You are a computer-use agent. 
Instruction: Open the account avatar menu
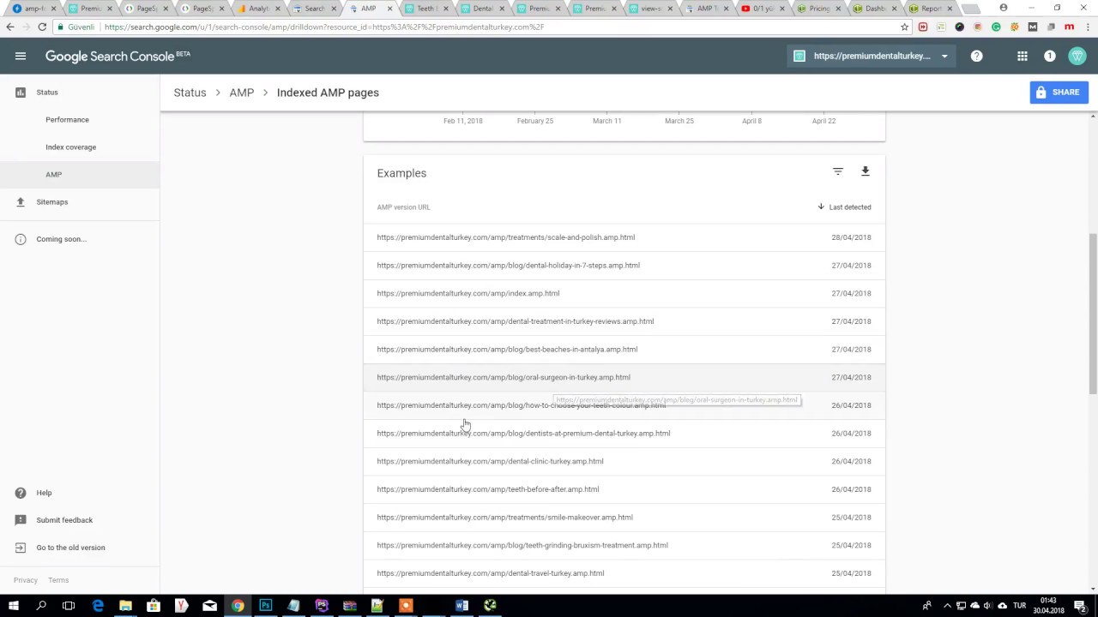pos(1077,56)
